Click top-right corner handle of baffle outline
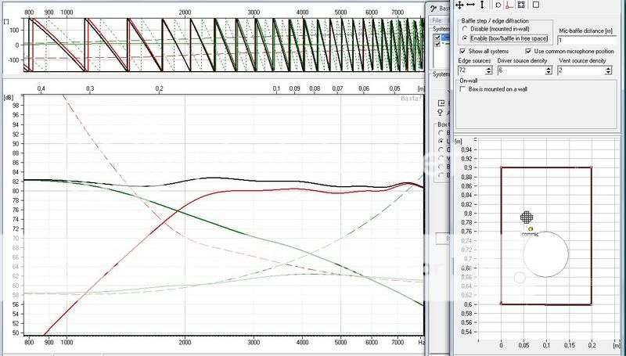 point(592,167)
